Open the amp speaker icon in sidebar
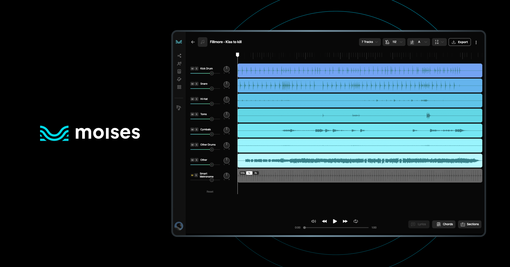The image size is (510, 267). (x=179, y=71)
